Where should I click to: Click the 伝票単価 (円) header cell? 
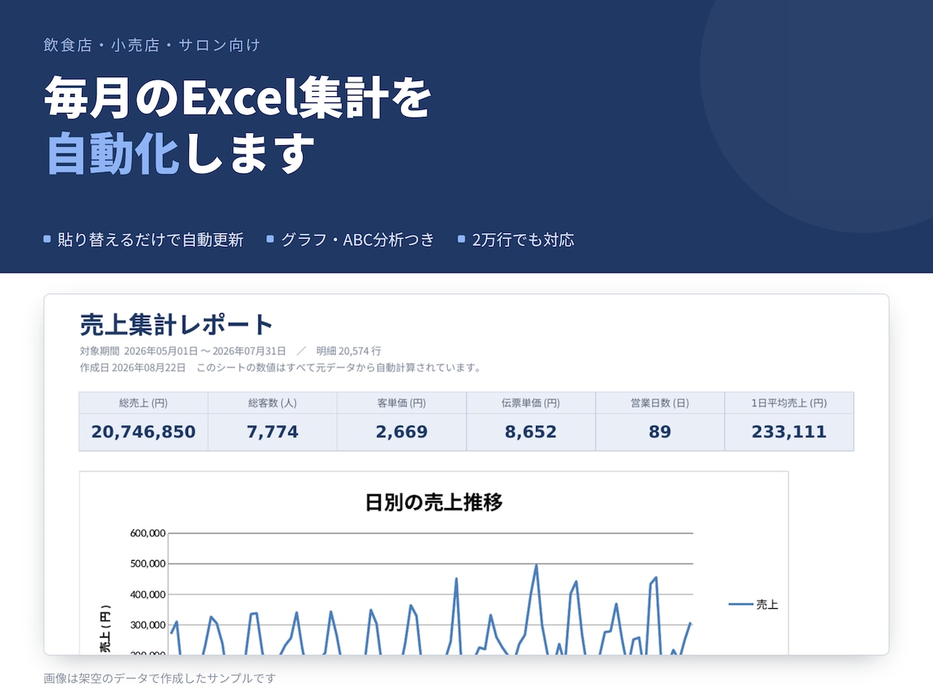(531, 403)
